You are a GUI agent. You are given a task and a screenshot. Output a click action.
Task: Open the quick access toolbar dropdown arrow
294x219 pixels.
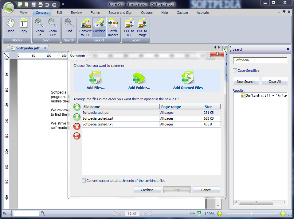coord(63,5)
